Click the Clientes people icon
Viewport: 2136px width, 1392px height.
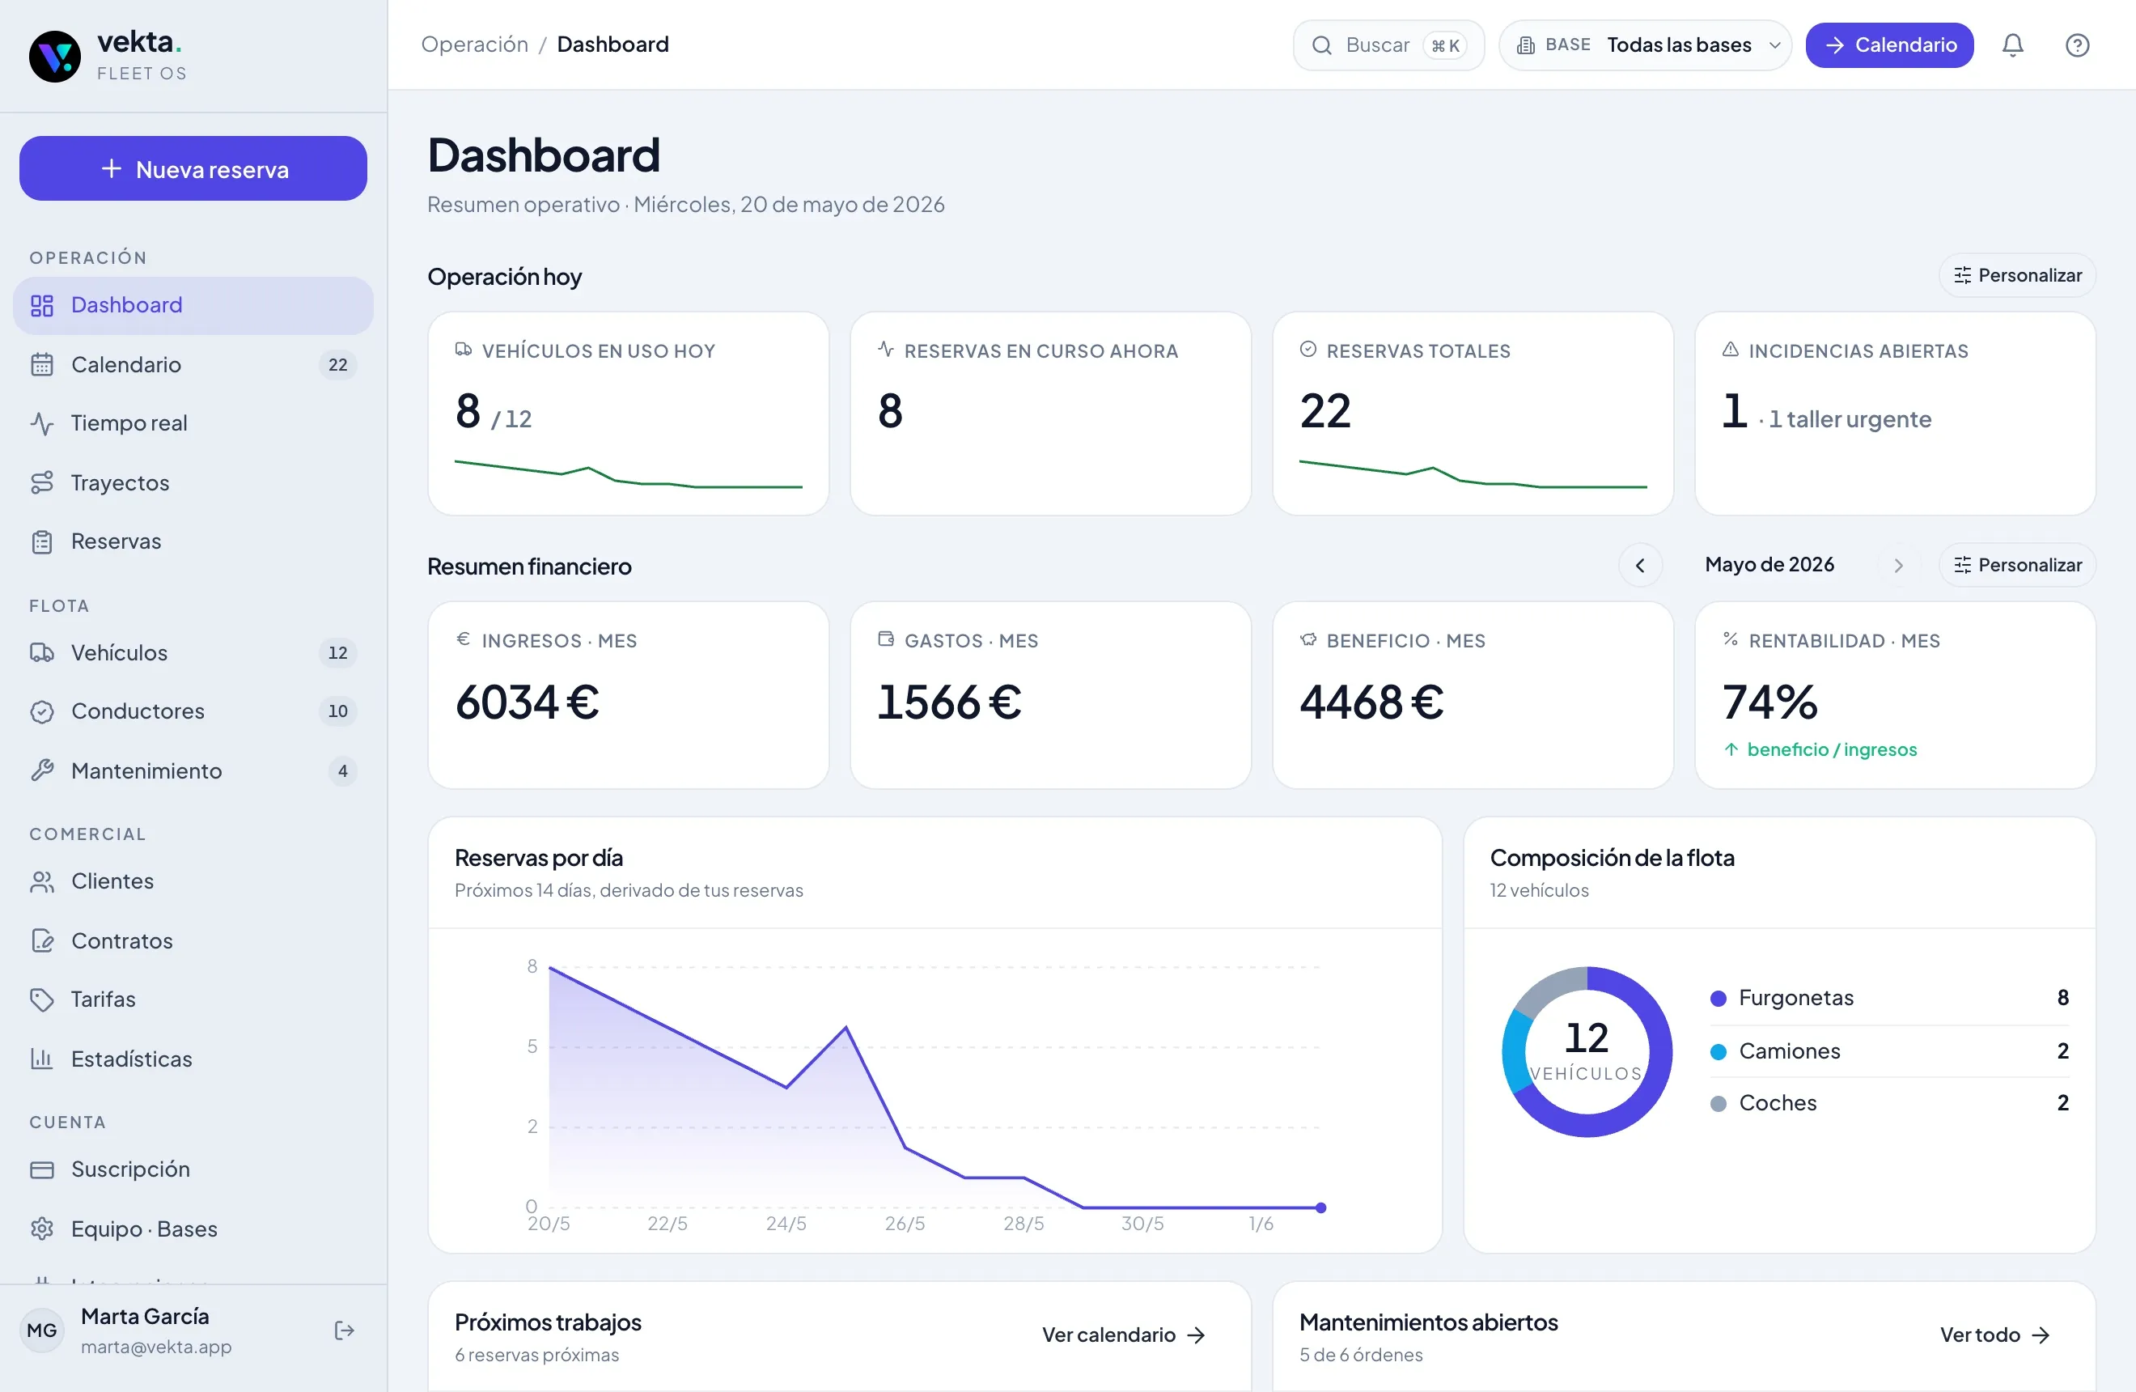point(42,881)
